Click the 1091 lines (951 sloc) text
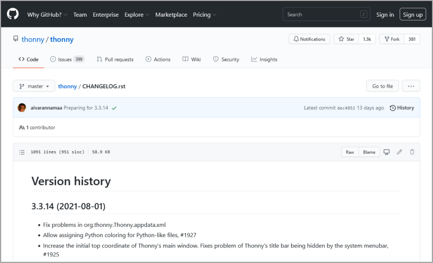The height and width of the screenshot is (263, 433). click(x=58, y=152)
